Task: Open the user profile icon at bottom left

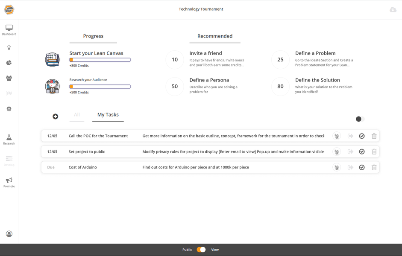Action: pyautogui.click(x=9, y=234)
